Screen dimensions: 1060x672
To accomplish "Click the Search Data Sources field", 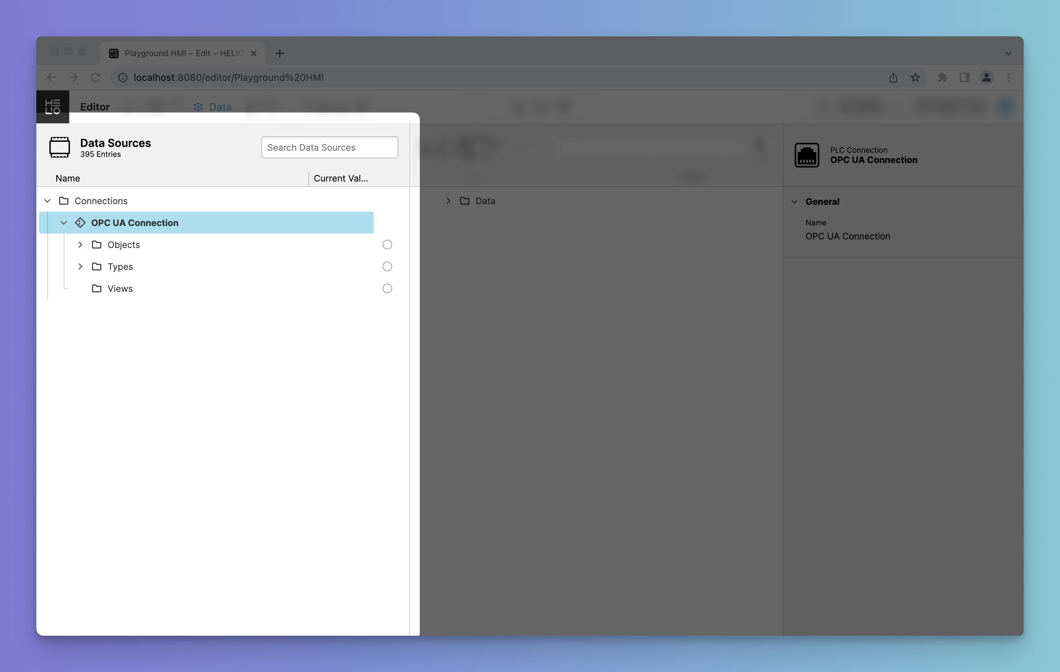I will coord(329,147).
